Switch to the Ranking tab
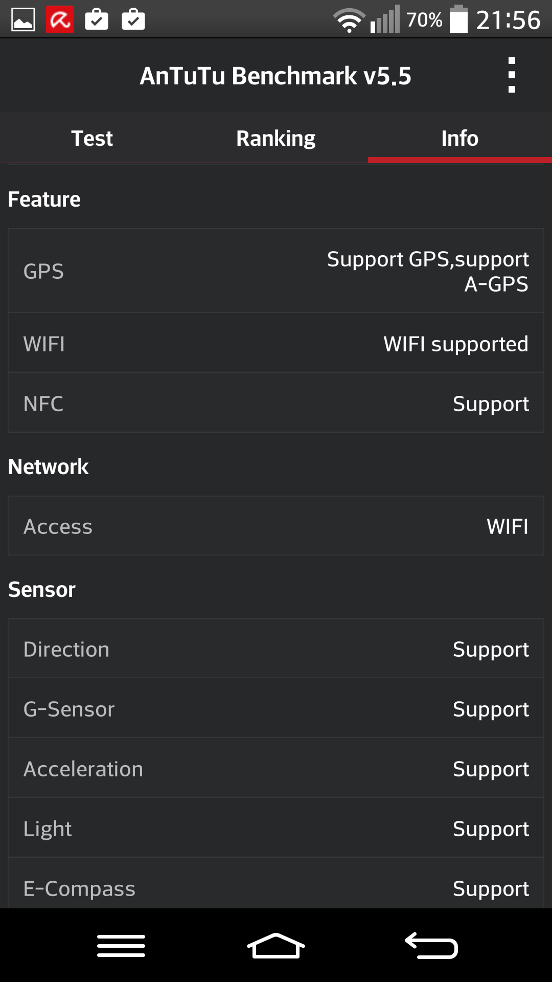 276,138
